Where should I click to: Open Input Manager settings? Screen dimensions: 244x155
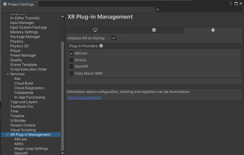point(22,23)
